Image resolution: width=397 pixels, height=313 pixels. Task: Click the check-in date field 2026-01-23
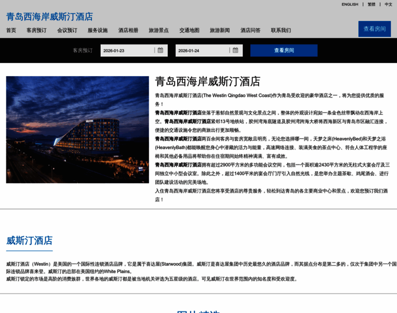coord(127,51)
